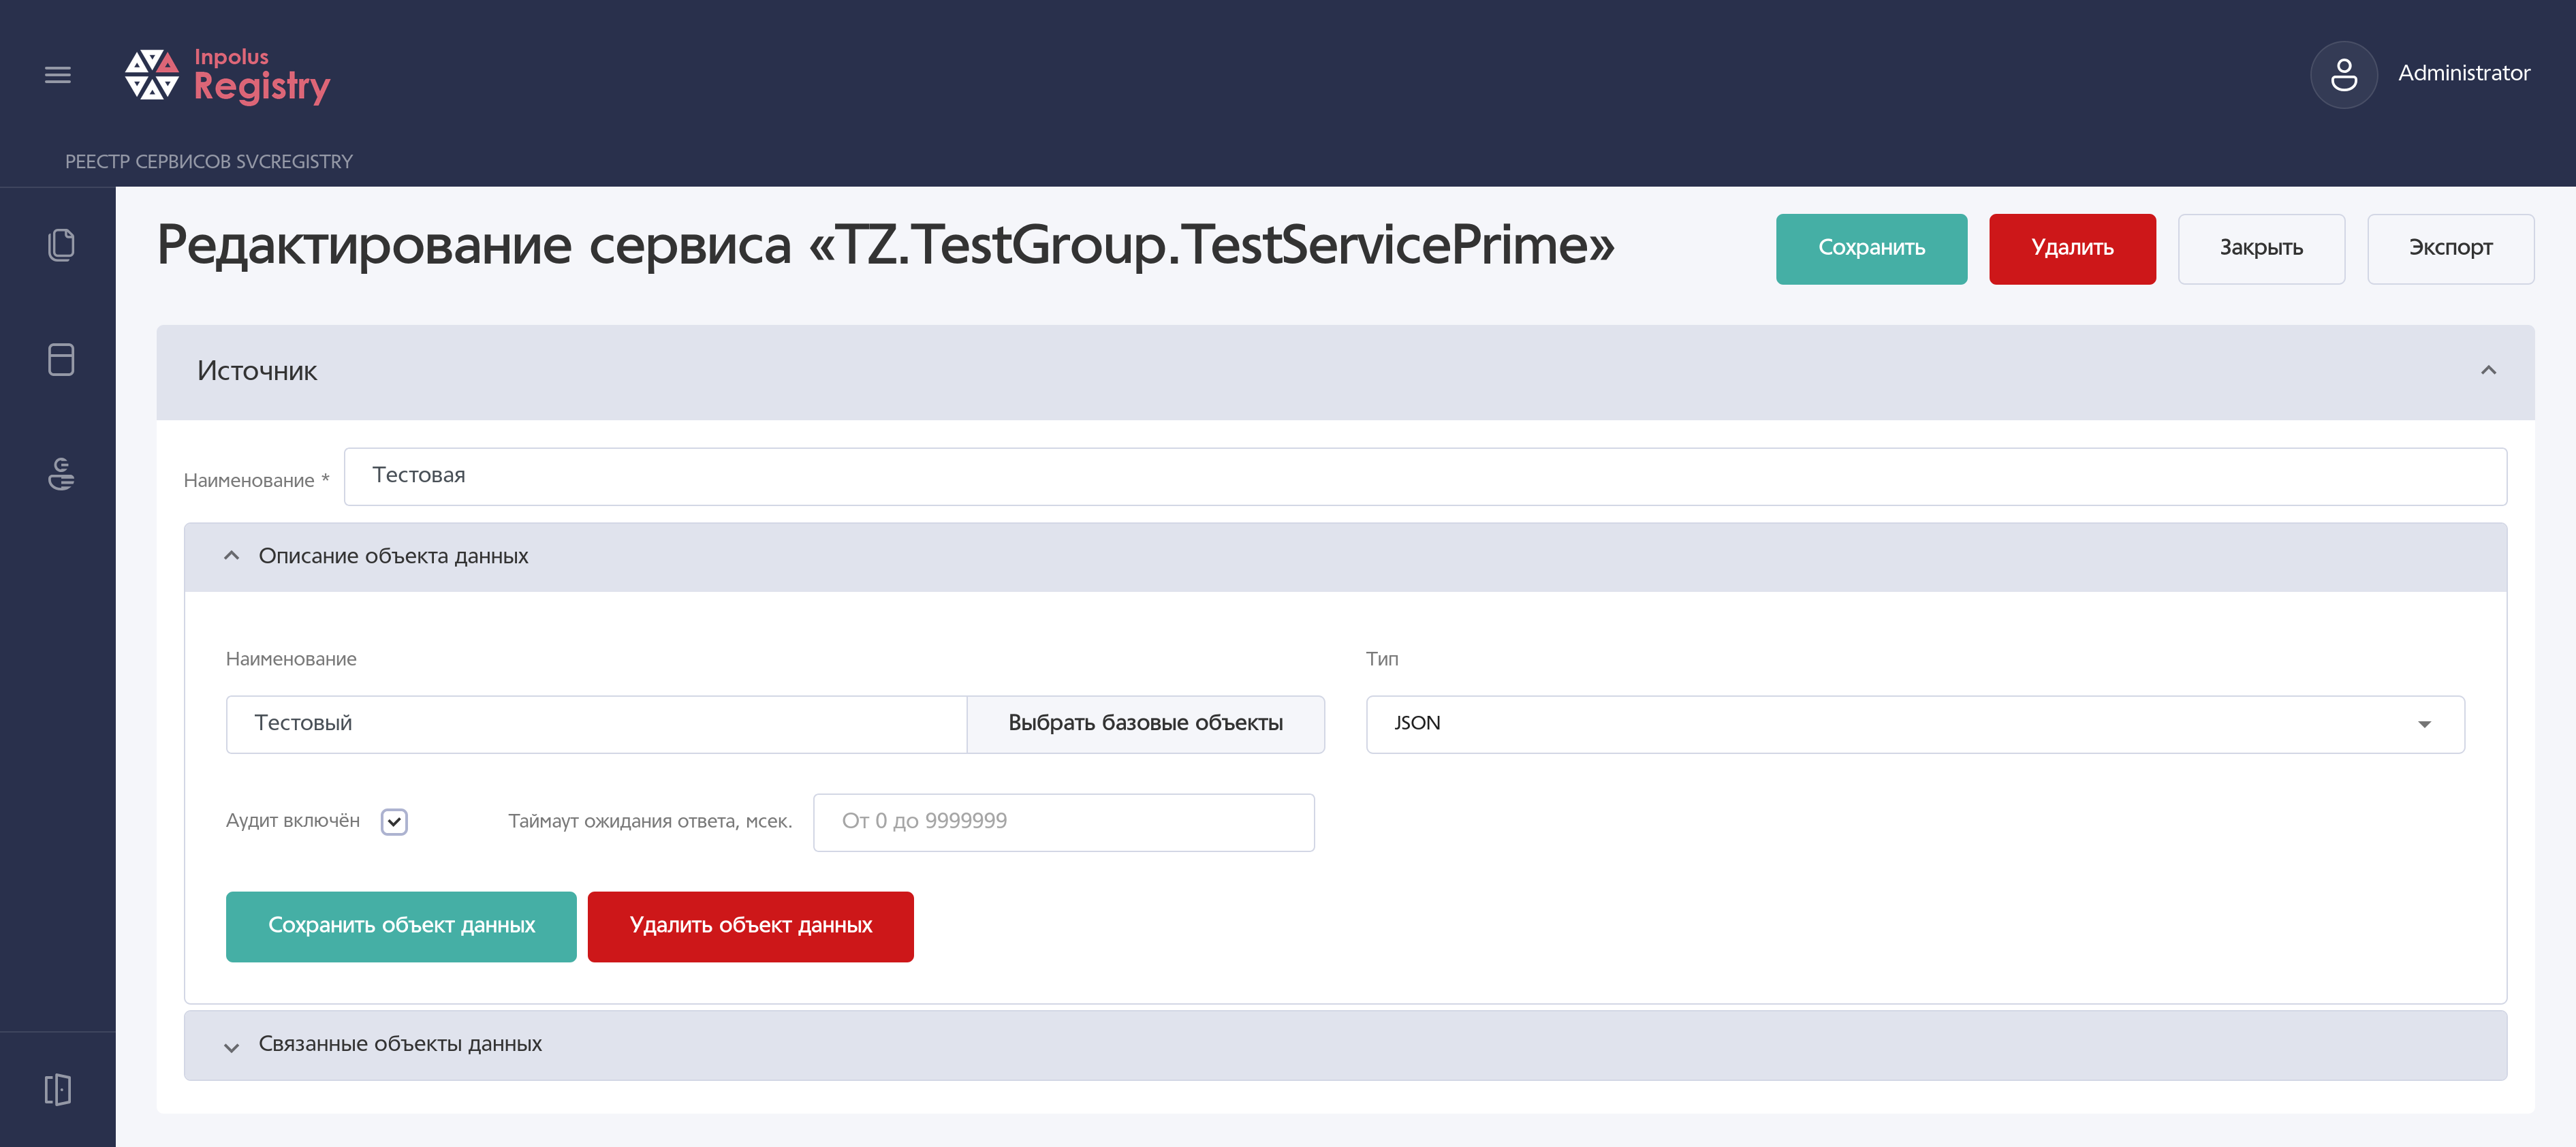The width and height of the screenshot is (2576, 1147).
Task: Click "Выбрать базовые объекты" button
Action: tap(1145, 724)
